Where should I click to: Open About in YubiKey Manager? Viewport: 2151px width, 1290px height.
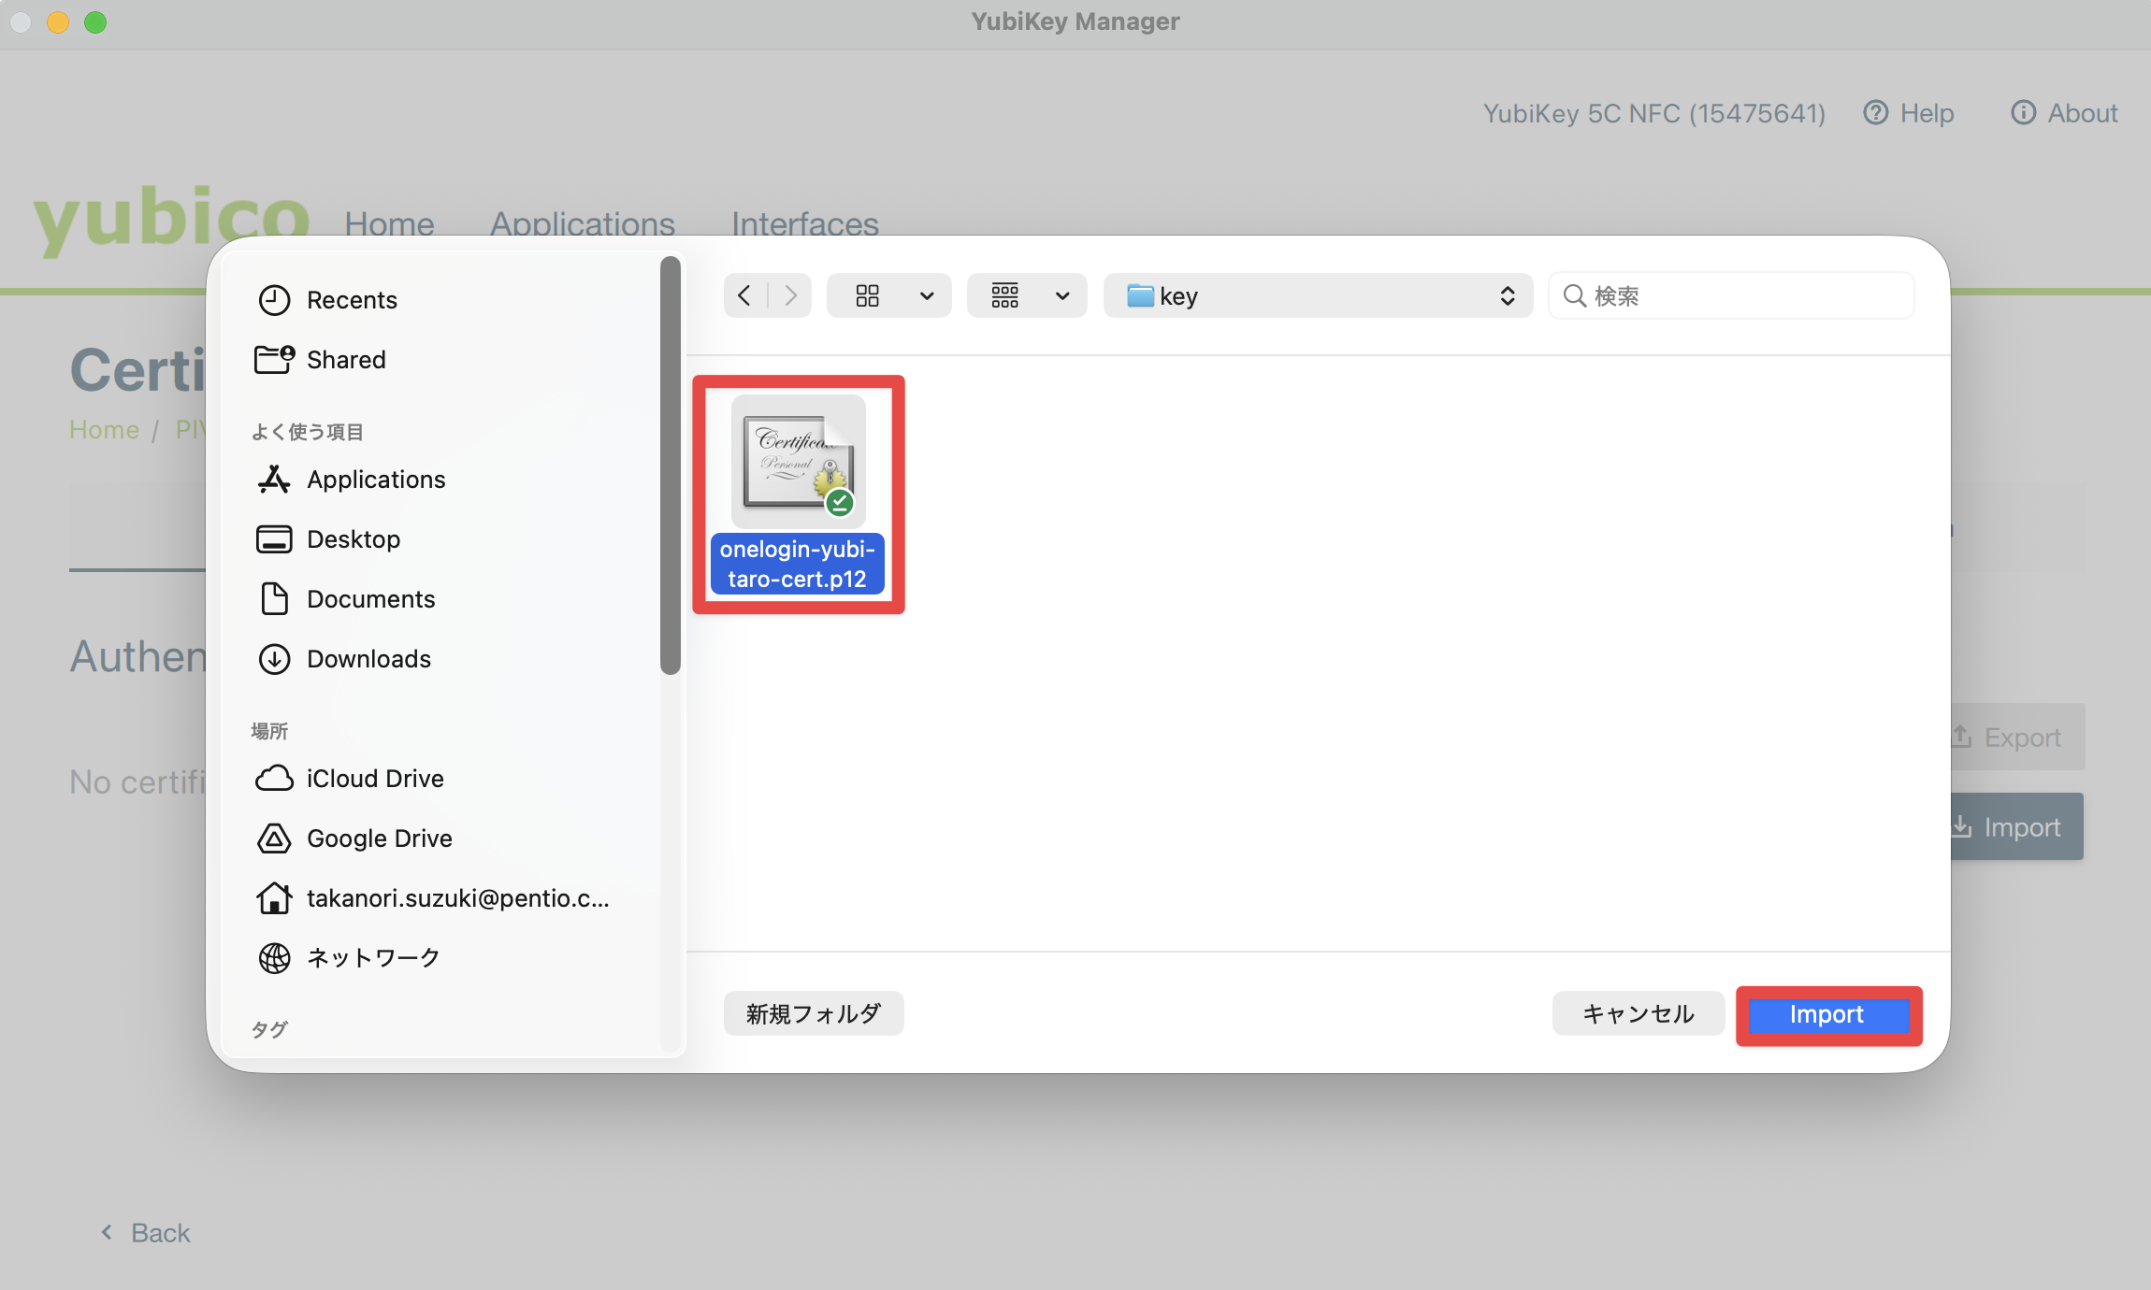[x=2065, y=113]
